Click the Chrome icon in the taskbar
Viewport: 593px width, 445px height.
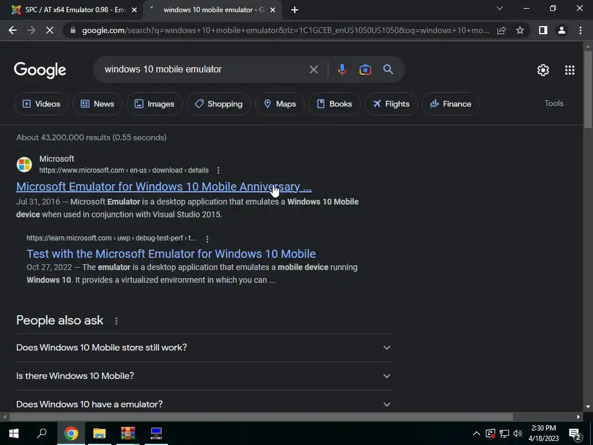[71, 433]
